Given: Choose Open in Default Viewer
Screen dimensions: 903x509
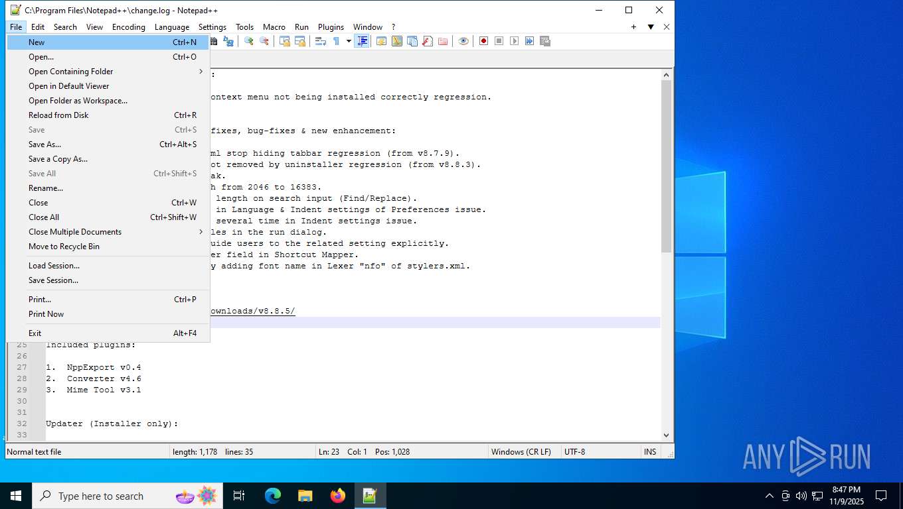Looking at the screenshot, I should pyautogui.click(x=108, y=86).
